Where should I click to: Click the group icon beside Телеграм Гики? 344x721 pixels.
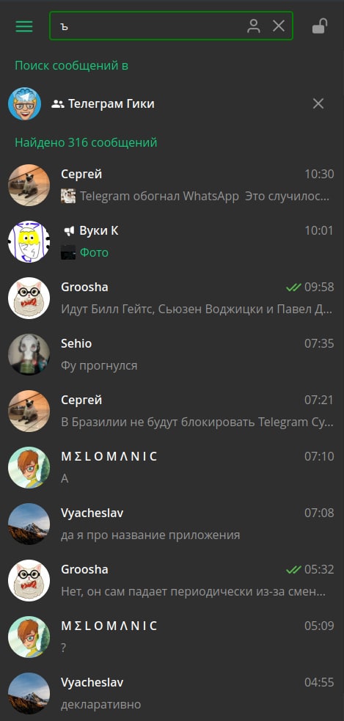[58, 104]
